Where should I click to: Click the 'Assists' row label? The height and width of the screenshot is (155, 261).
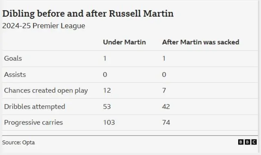click(x=15, y=75)
